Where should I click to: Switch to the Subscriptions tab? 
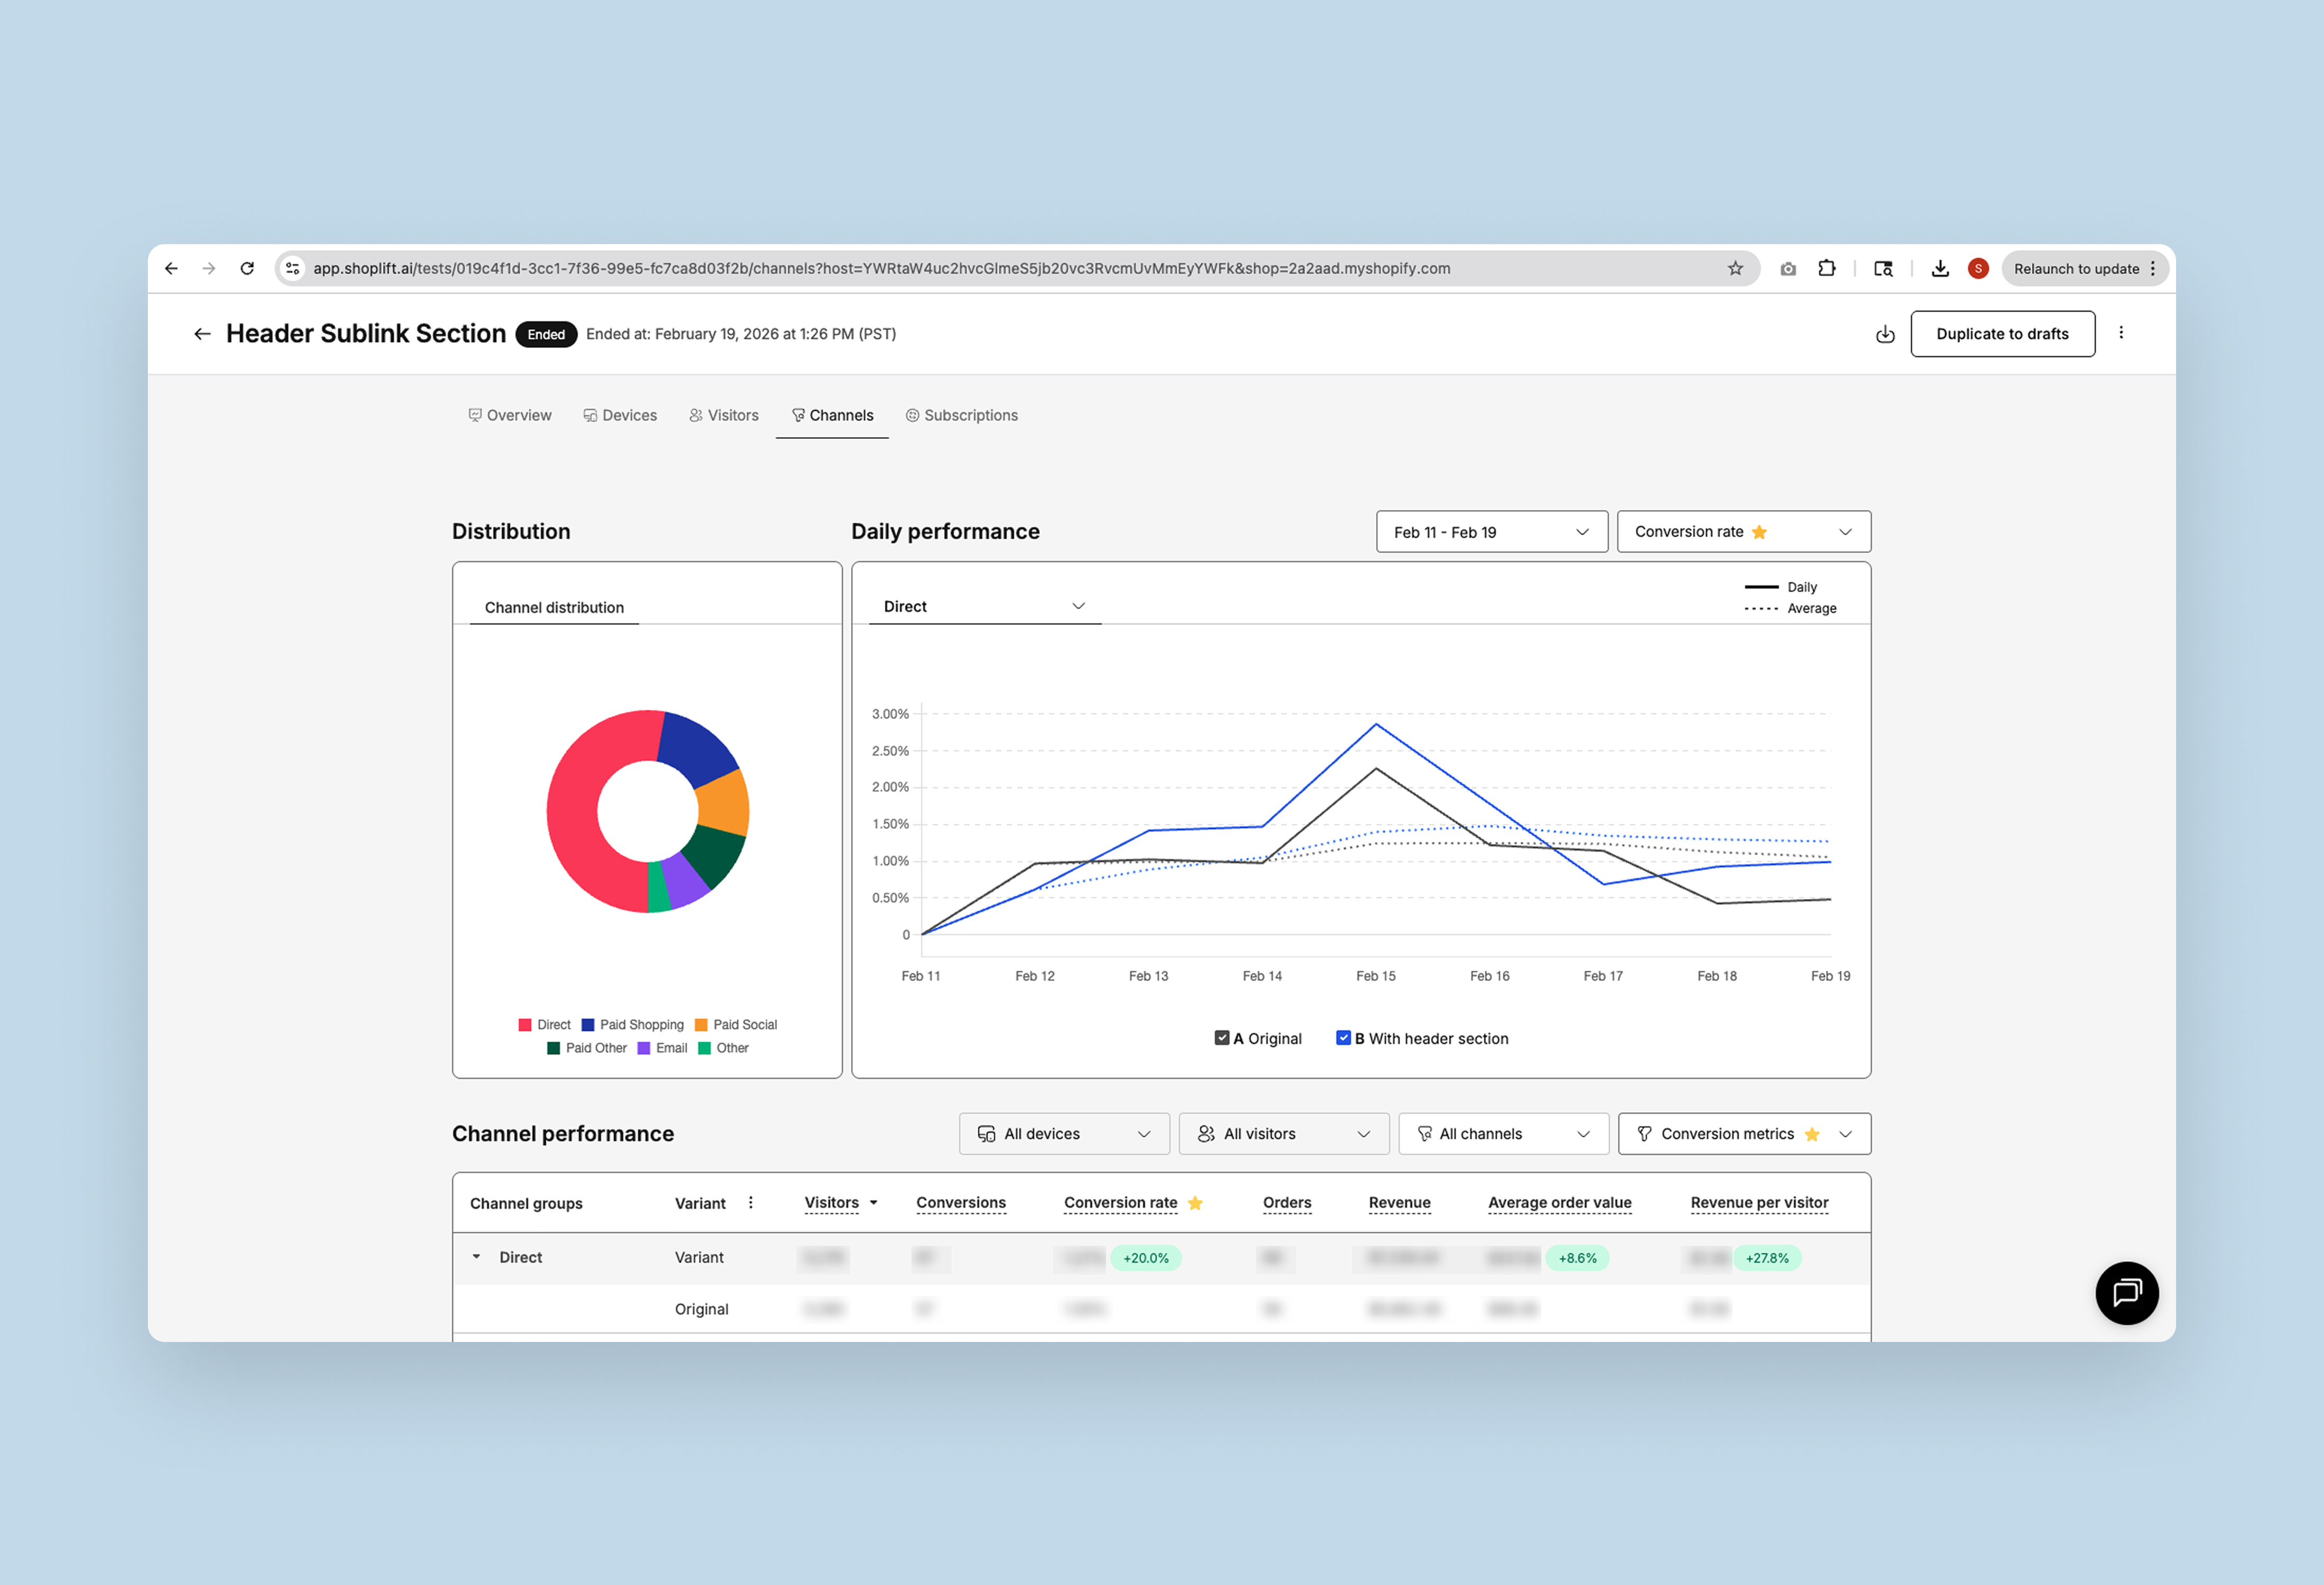tap(961, 415)
